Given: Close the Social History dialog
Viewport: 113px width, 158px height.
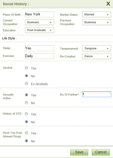Looking at the screenshot, I should tap(108, 4).
